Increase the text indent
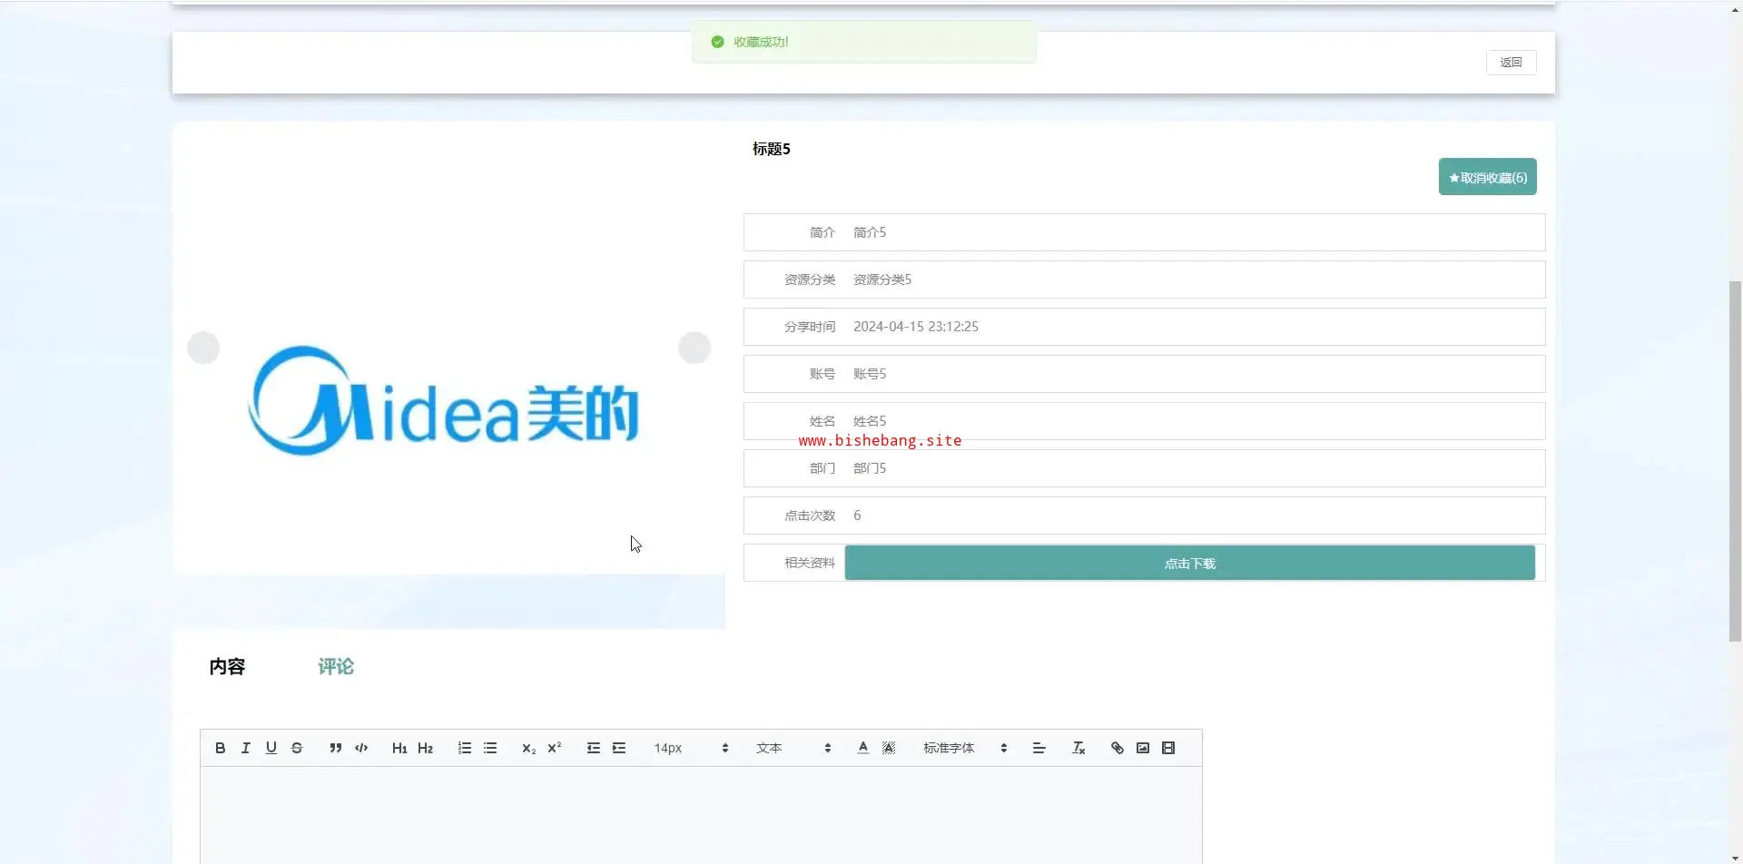1743x864 pixels. pos(619,748)
